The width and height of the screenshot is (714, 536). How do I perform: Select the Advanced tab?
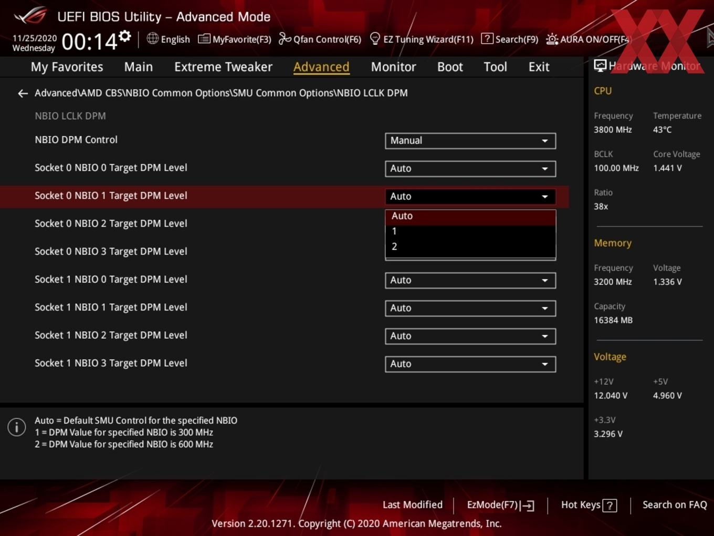321,67
